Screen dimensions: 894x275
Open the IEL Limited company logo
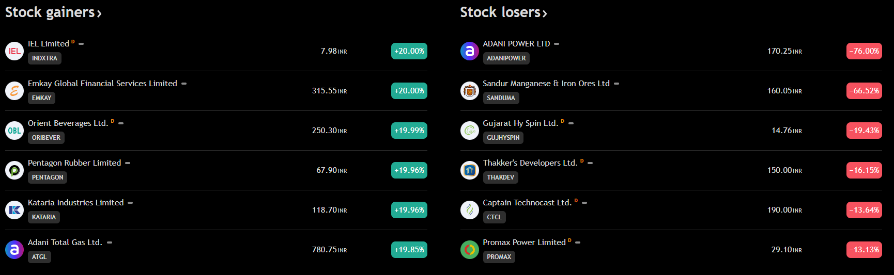click(14, 51)
